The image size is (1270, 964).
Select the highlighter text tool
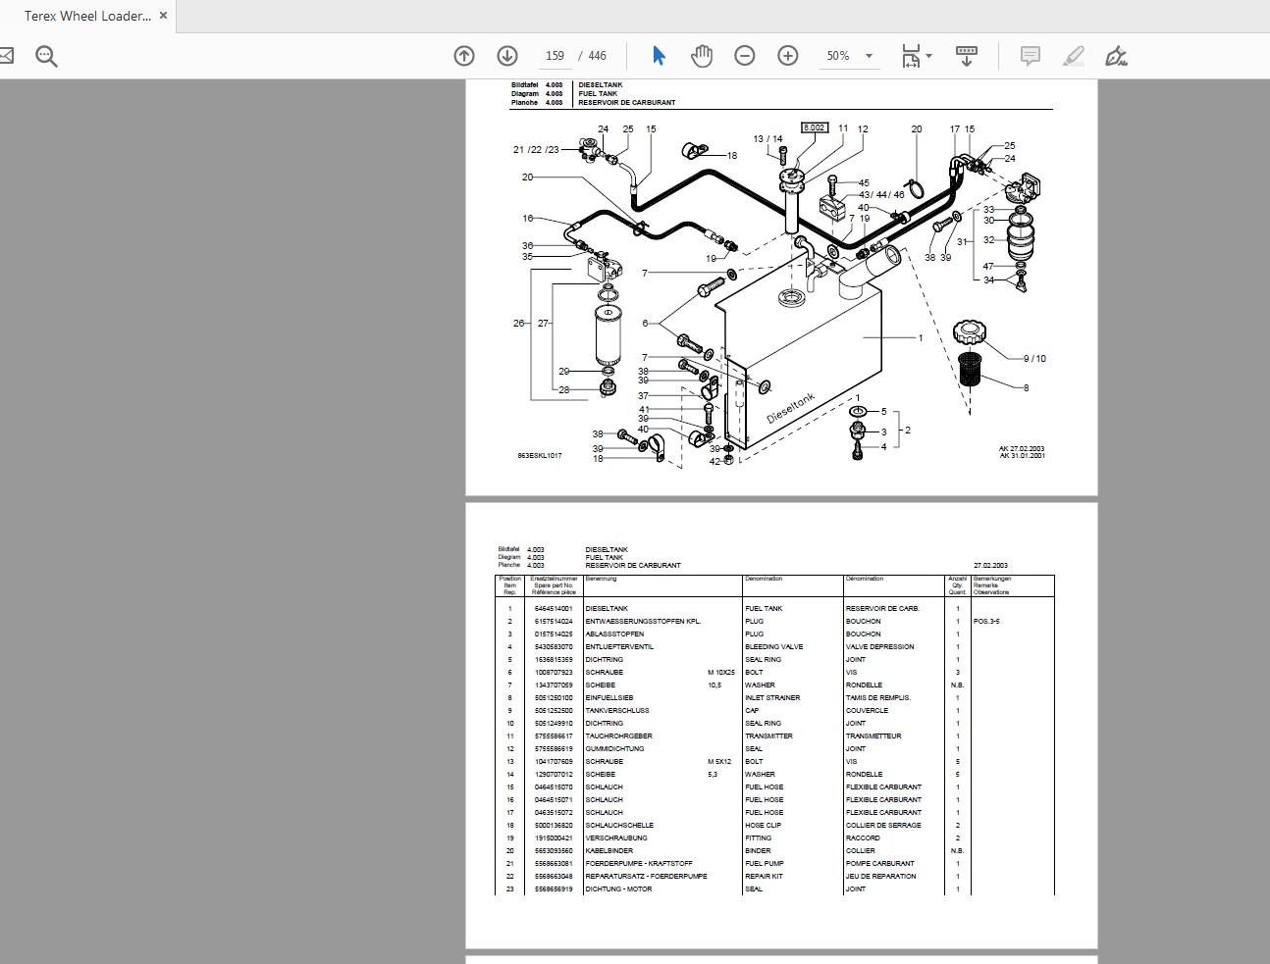pyautogui.click(x=1073, y=56)
